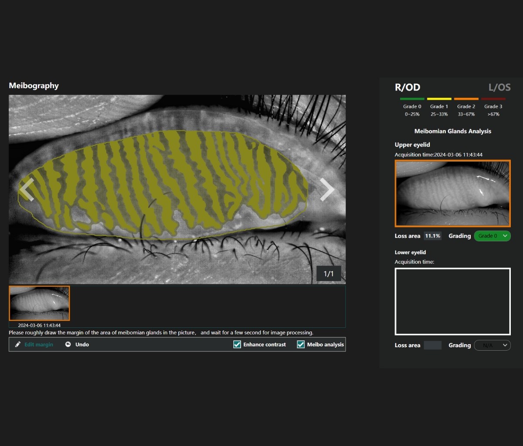The height and width of the screenshot is (446, 523).
Task: Disable the Enhance contrast checkbox
Action: coord(237,344)
